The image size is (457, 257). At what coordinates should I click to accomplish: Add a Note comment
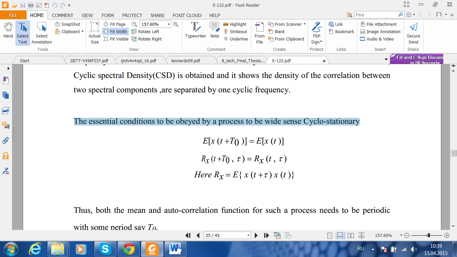215,30
